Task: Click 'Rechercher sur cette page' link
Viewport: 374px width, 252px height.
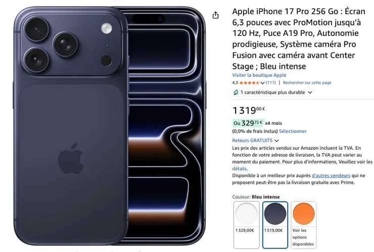Action: 307,83
